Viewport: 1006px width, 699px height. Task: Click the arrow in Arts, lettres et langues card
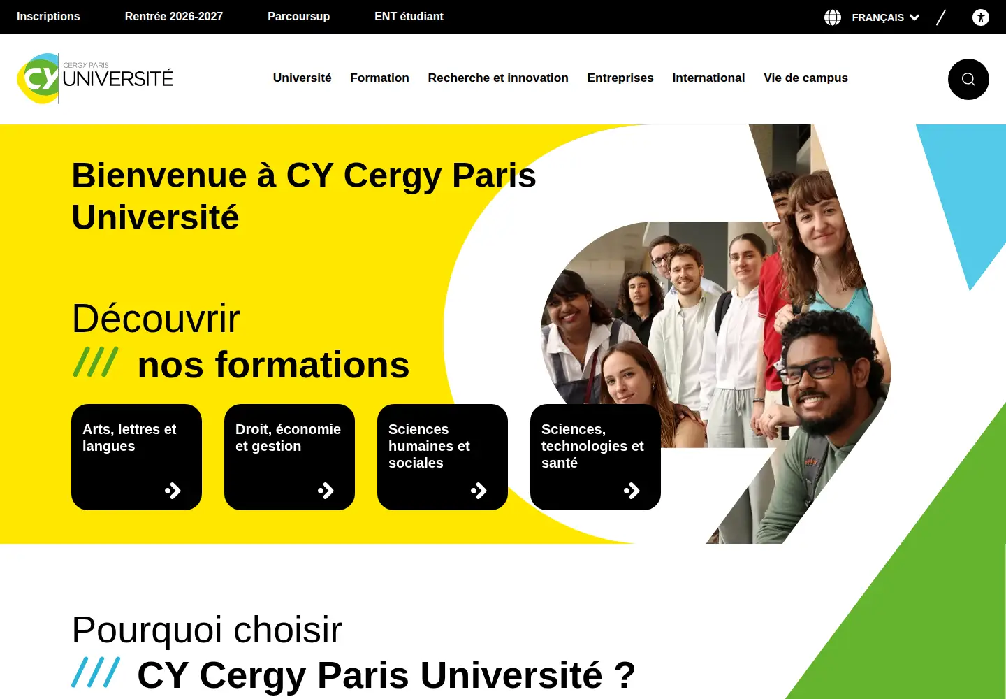[173, 491]
